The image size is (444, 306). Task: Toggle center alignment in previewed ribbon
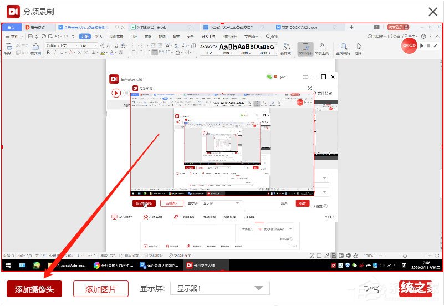(141, 53)
